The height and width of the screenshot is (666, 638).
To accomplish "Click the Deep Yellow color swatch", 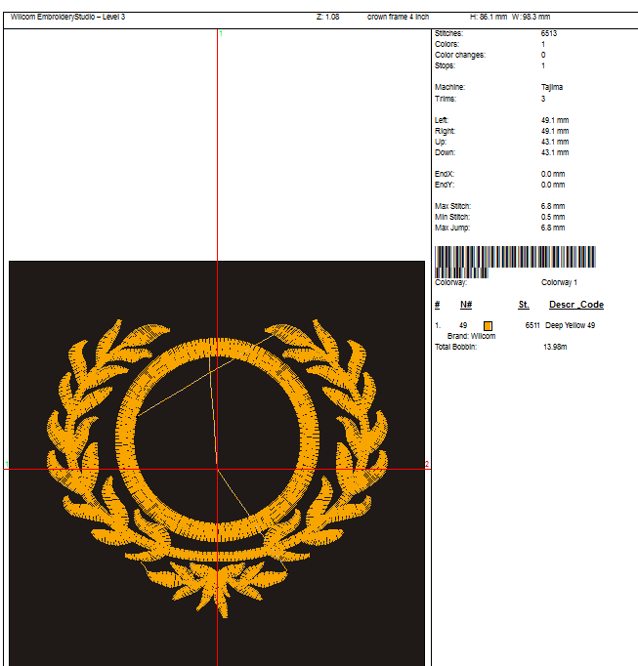I will [x=489, y=325].
